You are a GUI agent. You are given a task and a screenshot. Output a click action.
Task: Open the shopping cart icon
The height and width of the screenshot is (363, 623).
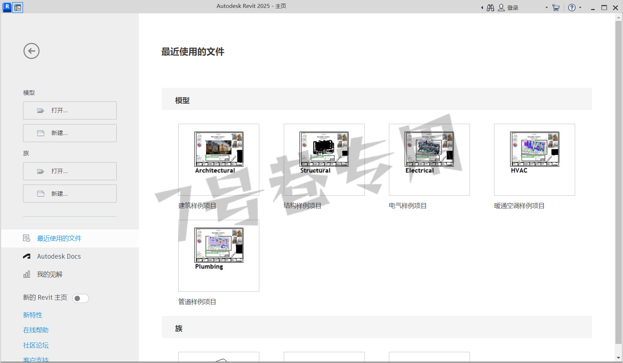(x=556, y=8)
